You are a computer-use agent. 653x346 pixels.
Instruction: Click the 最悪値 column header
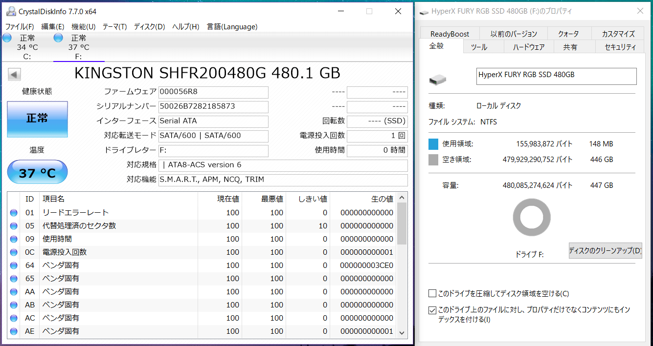(264, 199)
